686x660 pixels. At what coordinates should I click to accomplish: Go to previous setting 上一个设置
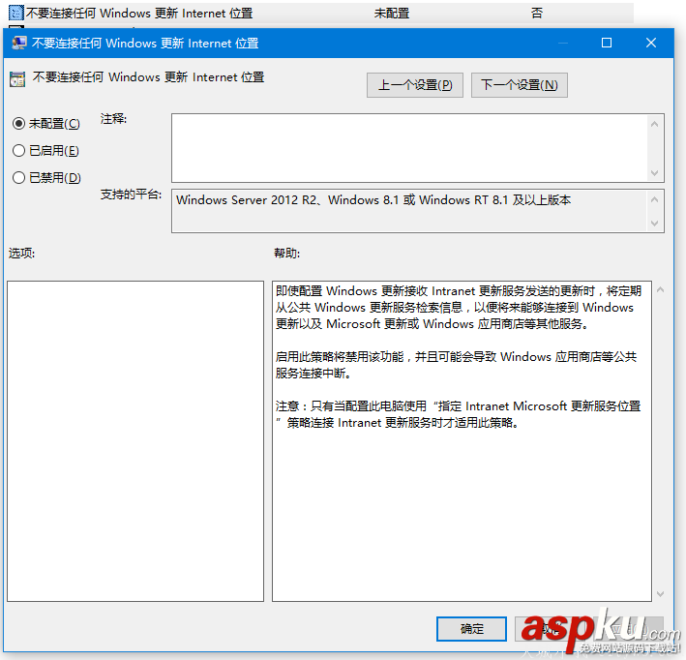pyautogui.click(x=415, y=85)
